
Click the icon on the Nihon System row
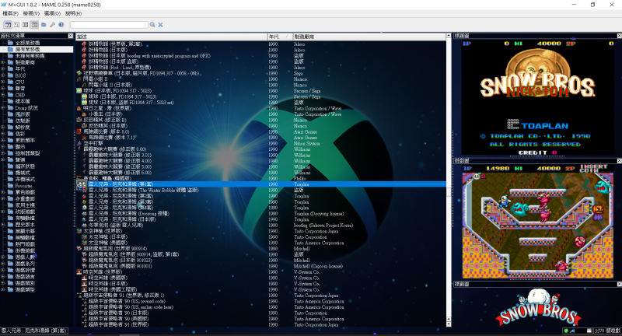click(79, 143)
